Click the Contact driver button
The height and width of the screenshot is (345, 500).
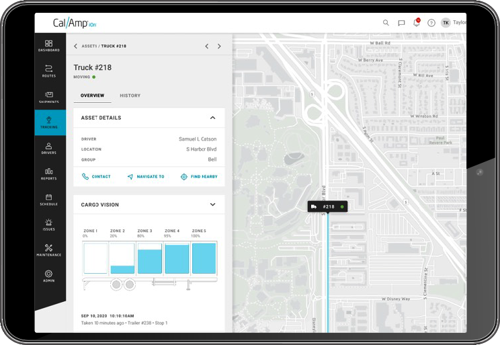[96, 176]
